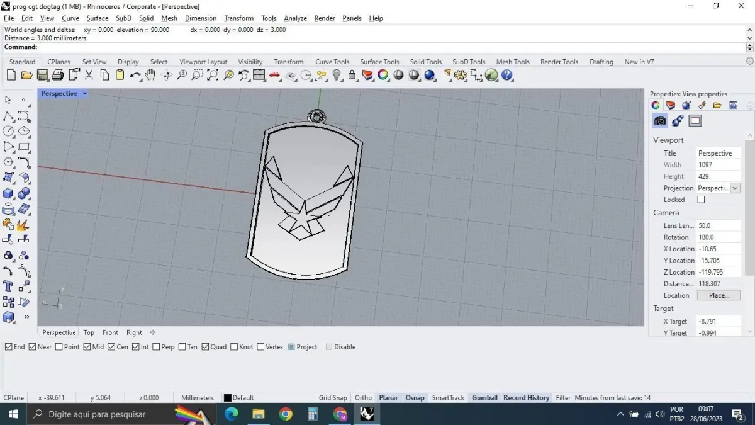
Task: Click the Undo arrow icon
Action: click(135, 75)
